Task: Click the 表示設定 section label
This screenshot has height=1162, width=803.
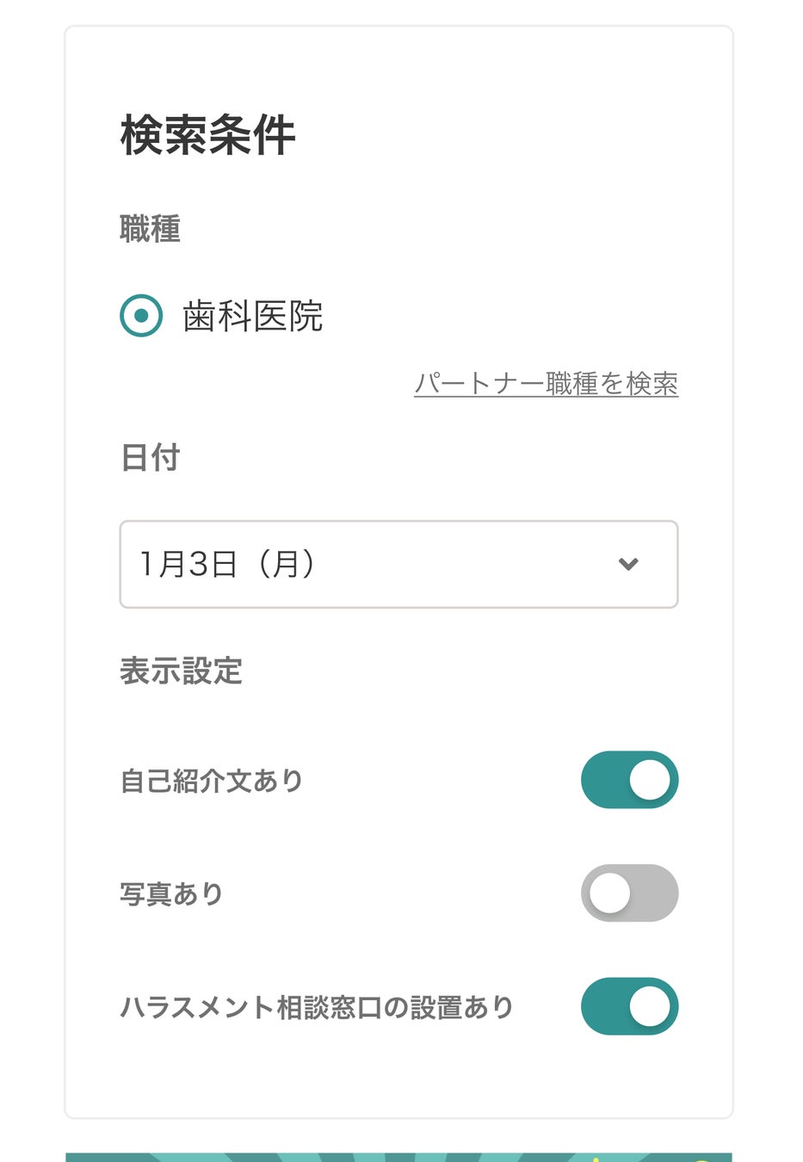Action: (x=181, y=671)
